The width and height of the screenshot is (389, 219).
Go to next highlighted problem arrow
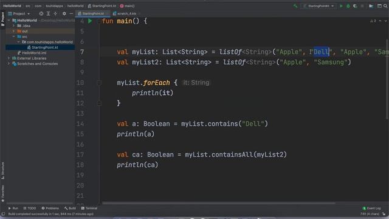pyautogui.click(x=385, y=21)
